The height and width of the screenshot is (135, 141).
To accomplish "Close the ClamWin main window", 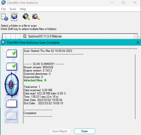I will tap(135, 3).
